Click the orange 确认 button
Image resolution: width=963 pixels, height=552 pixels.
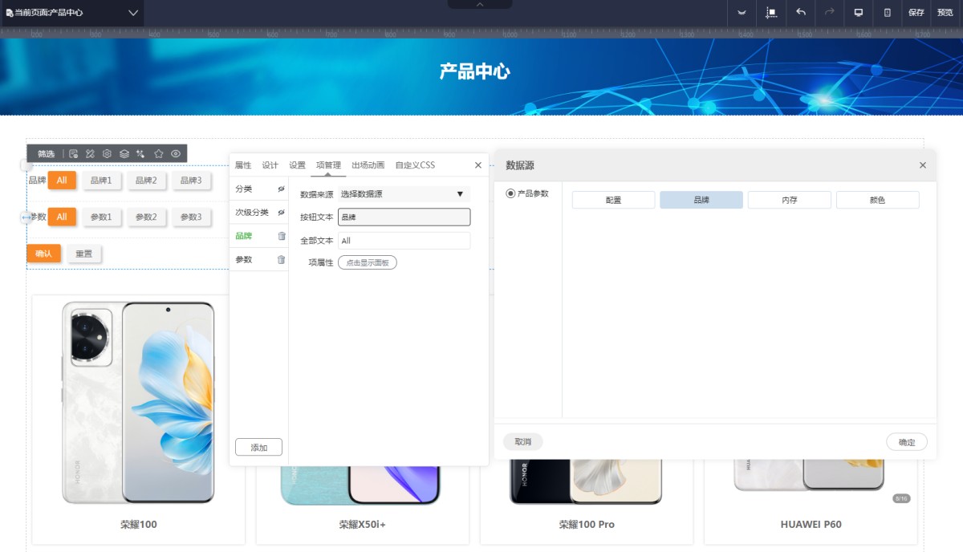[x=43, y=254]
